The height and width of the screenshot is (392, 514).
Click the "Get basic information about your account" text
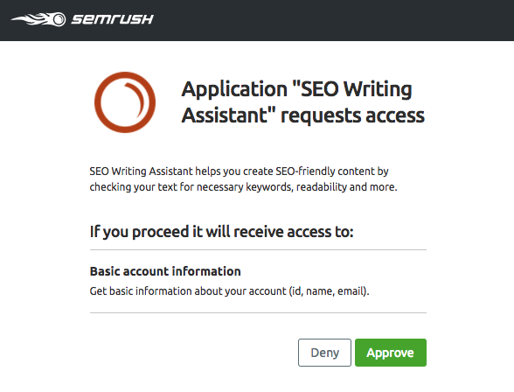click(x=188, y=291)
